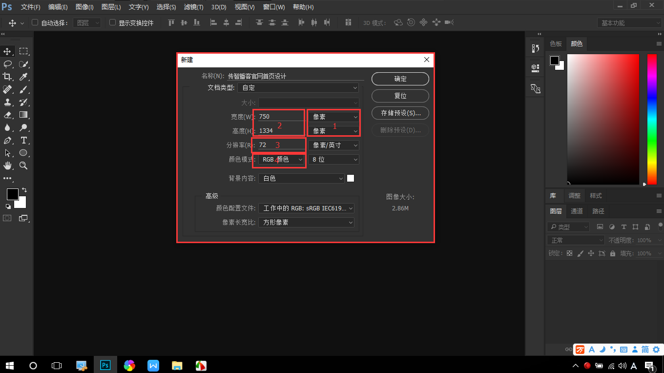Open the Edit Toolbar three-dots button
The image size is (664, 373).
click(7, 179)
